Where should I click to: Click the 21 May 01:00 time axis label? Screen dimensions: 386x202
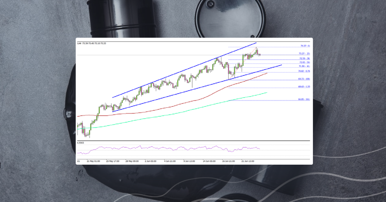point(93,160)
